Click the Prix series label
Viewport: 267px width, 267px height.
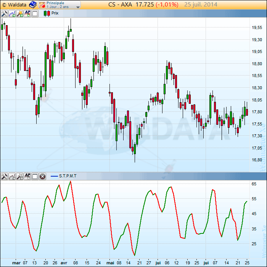(x=55, y=13)
